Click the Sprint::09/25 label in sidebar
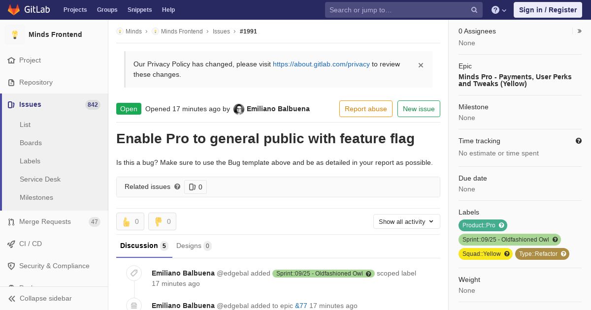Viewport: 591px width, 310px height. pos(505,240)
